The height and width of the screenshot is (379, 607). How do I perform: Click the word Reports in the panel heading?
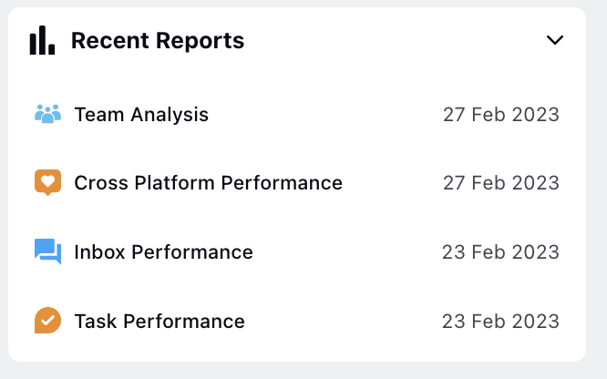pyautogui.click(x=200, y=41)
